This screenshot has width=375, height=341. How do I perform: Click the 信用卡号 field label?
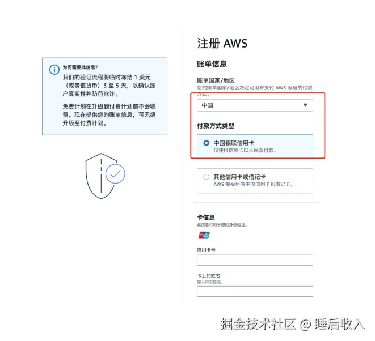click(206, 250)
